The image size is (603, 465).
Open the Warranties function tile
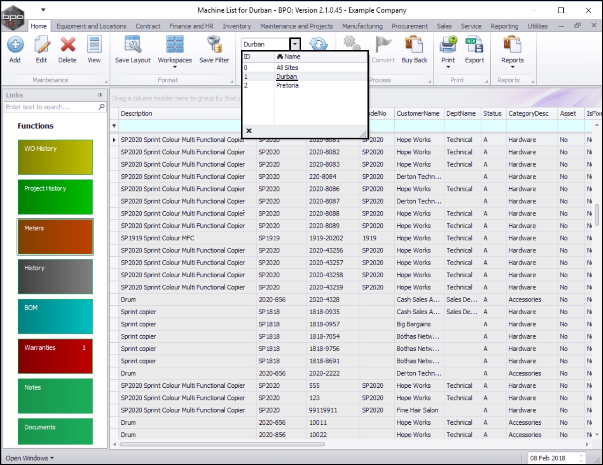pos(55,356)
